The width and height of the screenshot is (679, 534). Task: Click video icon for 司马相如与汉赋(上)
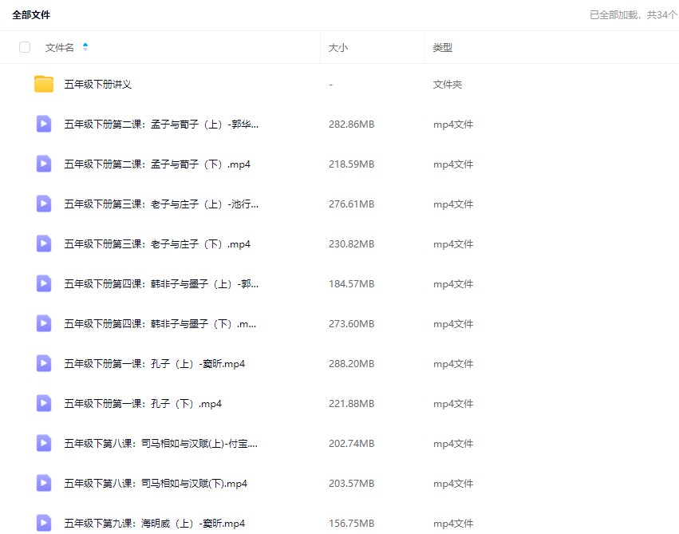(44, 443)
